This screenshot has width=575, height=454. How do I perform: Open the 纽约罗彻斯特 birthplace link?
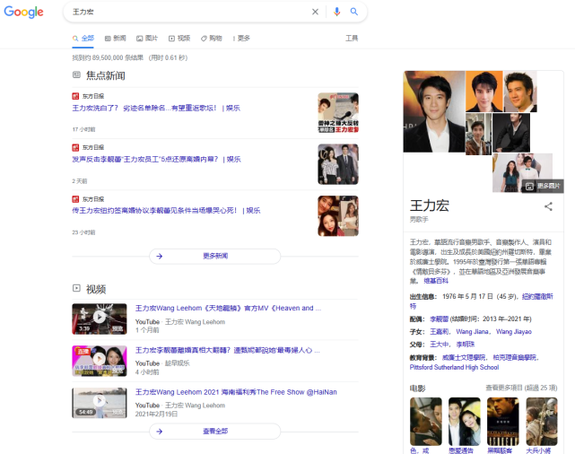pyautogui.click(x=537, y=296)
